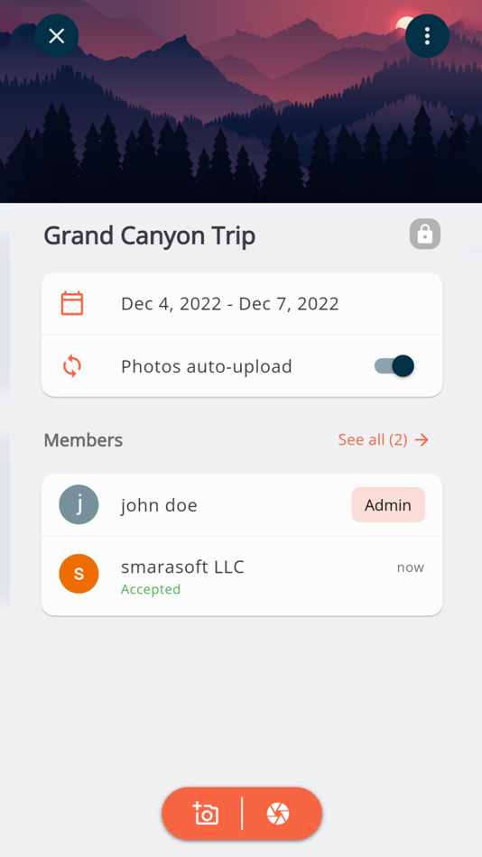Click the Grand Canyon Trip title
This screenshot has width=482, height=857.
click(149, 235)
